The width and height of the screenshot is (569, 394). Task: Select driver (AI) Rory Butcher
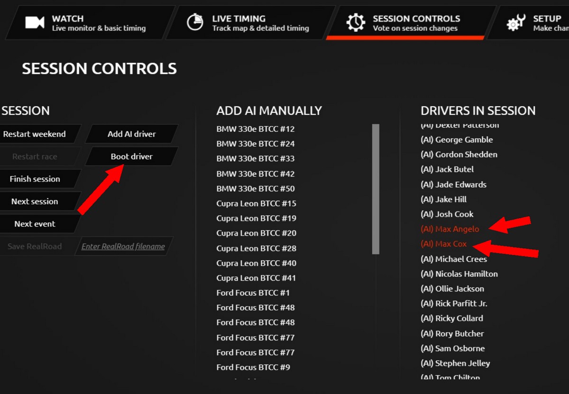point(452,333)
